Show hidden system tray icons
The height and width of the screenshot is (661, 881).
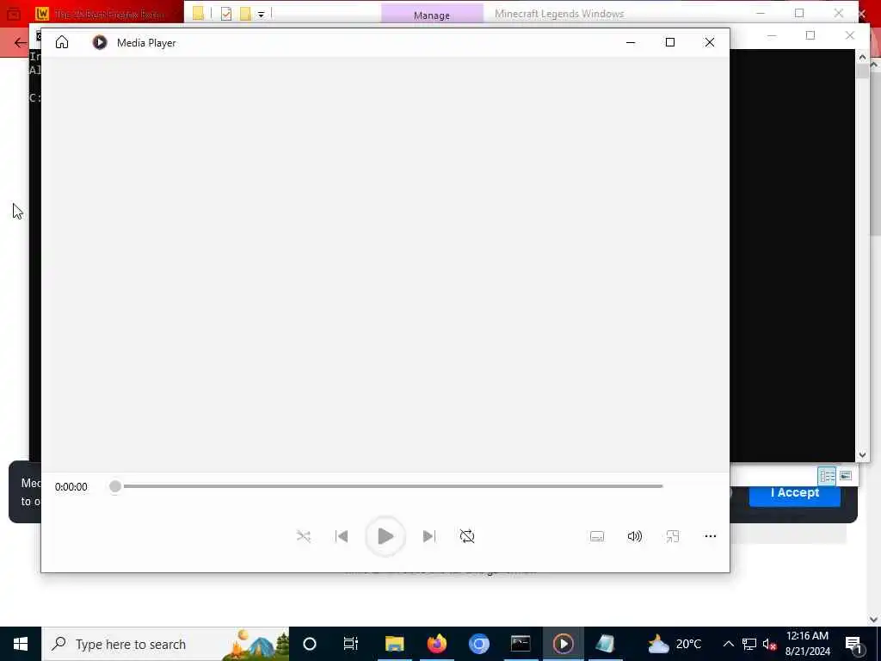[728, 644]
